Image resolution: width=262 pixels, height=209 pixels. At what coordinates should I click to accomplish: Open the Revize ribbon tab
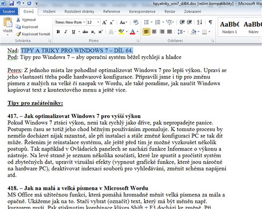170,11
